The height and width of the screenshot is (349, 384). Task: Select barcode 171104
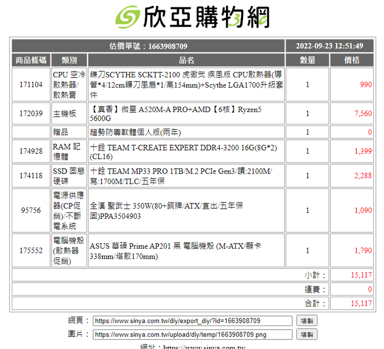point(31,84)
